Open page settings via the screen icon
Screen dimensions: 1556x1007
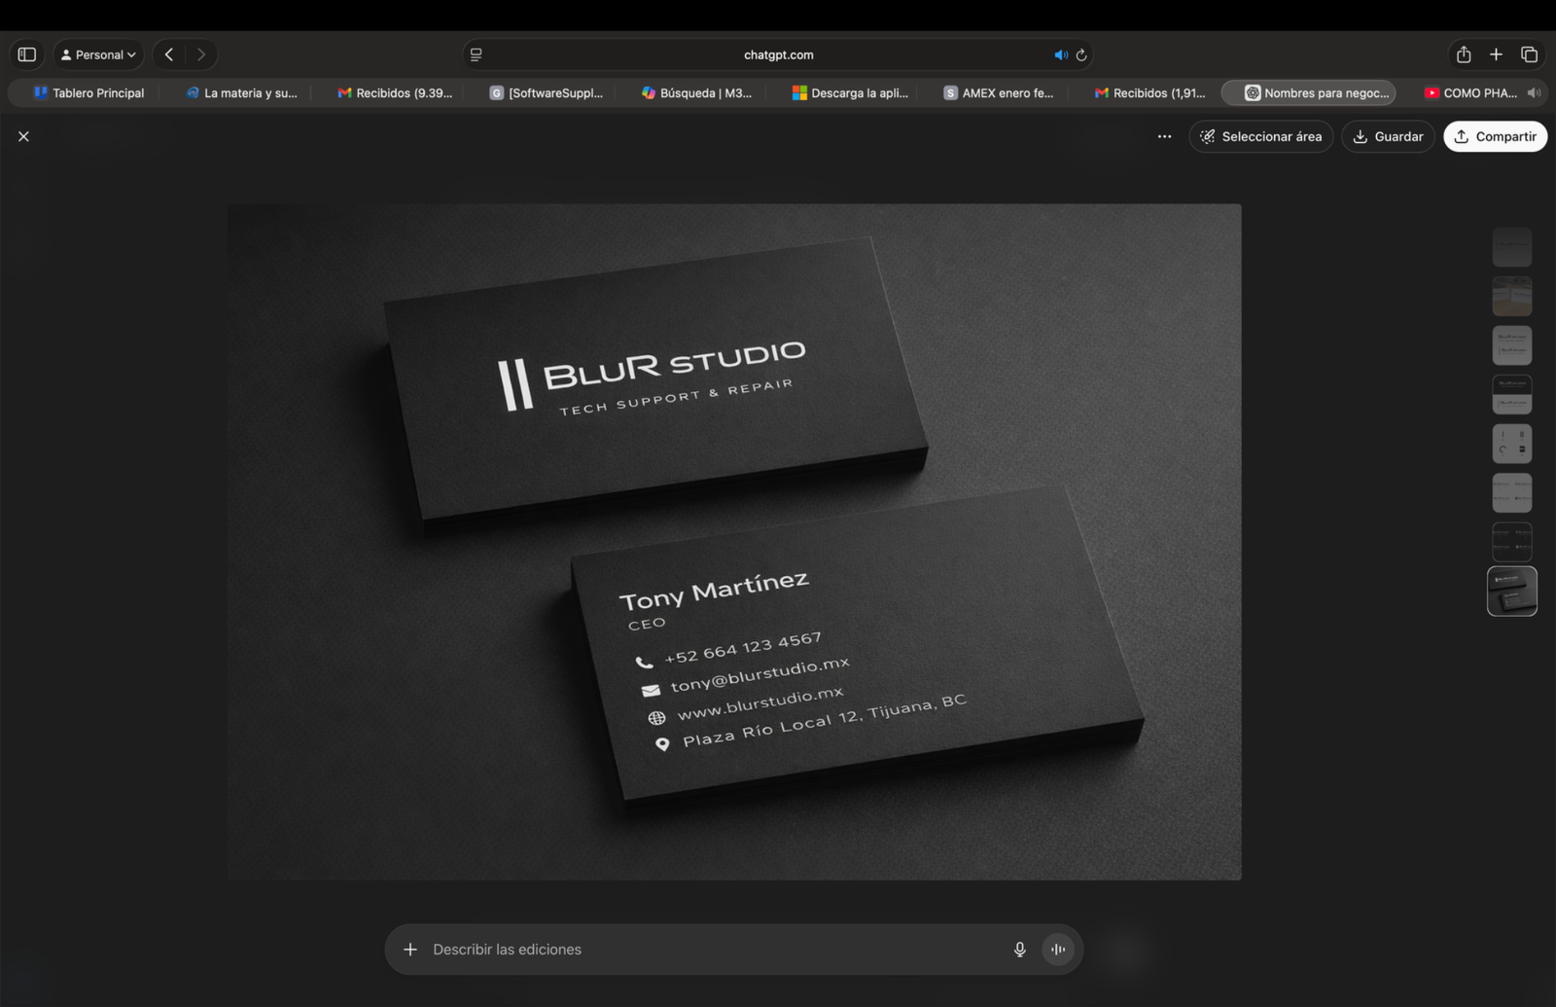tap(476, 54)
